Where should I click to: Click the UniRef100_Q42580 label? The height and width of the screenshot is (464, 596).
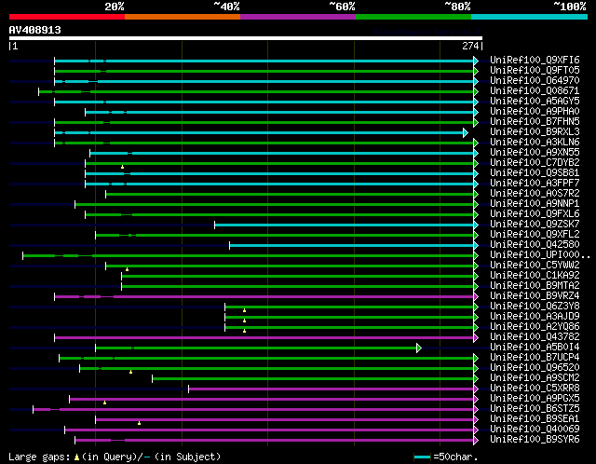[x=535, y=245]
